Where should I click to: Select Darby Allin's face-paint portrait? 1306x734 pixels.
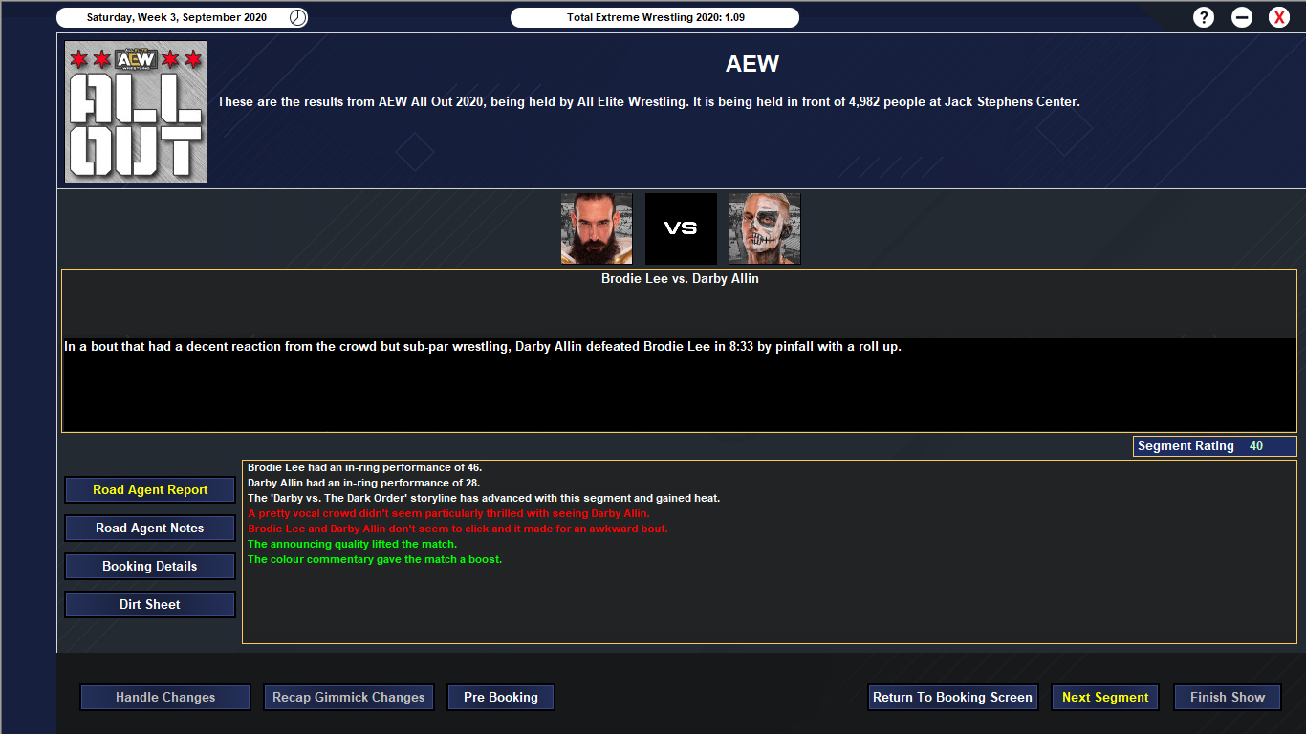pyautogui.click(x=765, y=228)
